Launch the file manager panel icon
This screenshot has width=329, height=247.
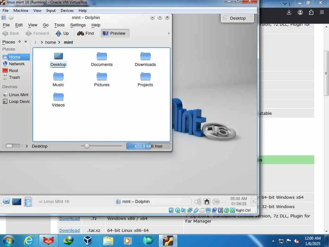point(28,202)
